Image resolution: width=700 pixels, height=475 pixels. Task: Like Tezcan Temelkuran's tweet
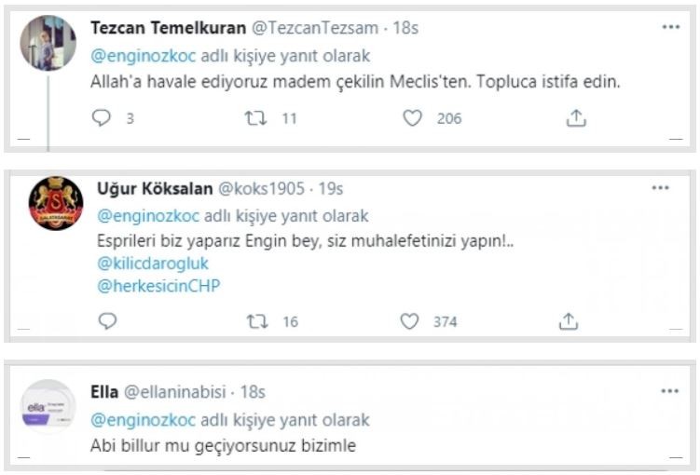point(413,118)
